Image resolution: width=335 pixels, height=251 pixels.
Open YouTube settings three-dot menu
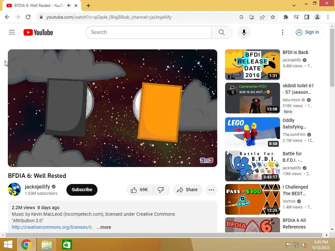tap(282, 32)
